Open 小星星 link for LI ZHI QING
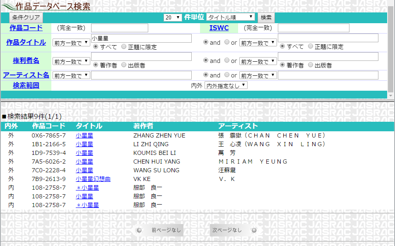395x246 pixels. coord(84,144)
